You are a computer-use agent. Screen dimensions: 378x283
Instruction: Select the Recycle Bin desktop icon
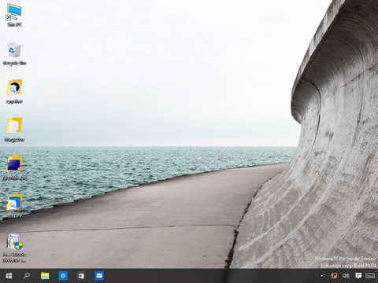(14, 53)
